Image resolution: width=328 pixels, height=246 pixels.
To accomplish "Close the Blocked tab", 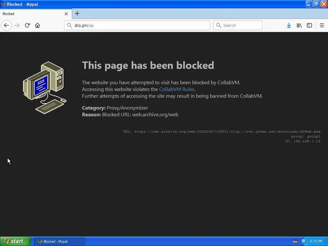I will 66,14.
